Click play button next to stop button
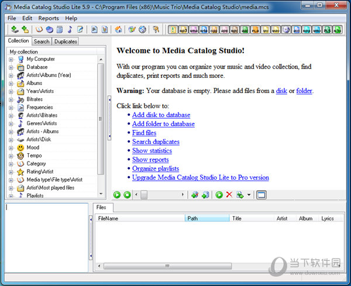 coord(117,195)
